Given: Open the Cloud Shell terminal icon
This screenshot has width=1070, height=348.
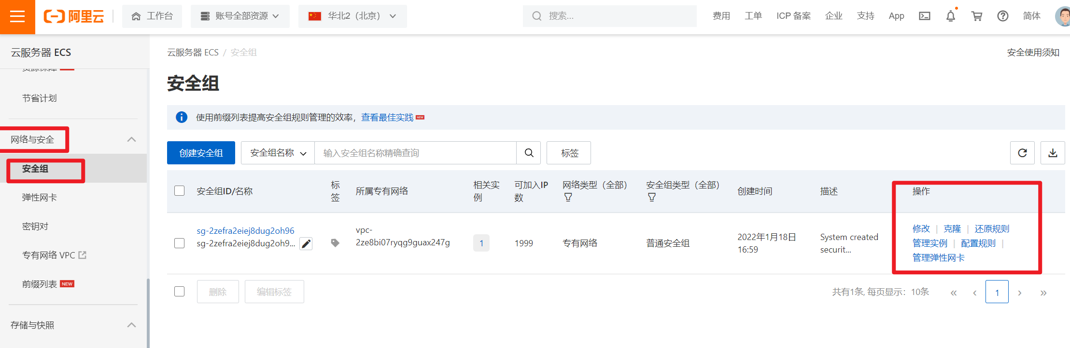Looking at the screenshot, I should [924, 16].
